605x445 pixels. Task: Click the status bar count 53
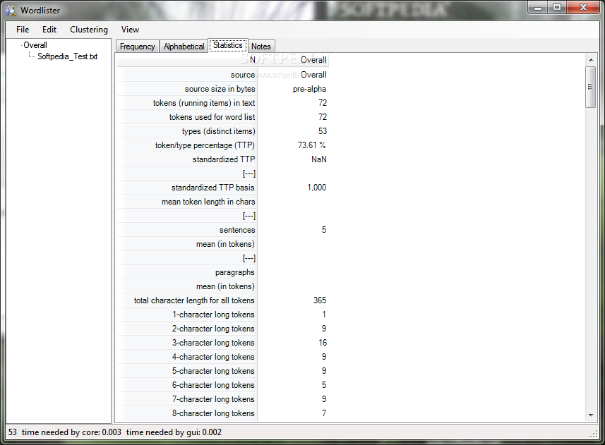point(12,432)
